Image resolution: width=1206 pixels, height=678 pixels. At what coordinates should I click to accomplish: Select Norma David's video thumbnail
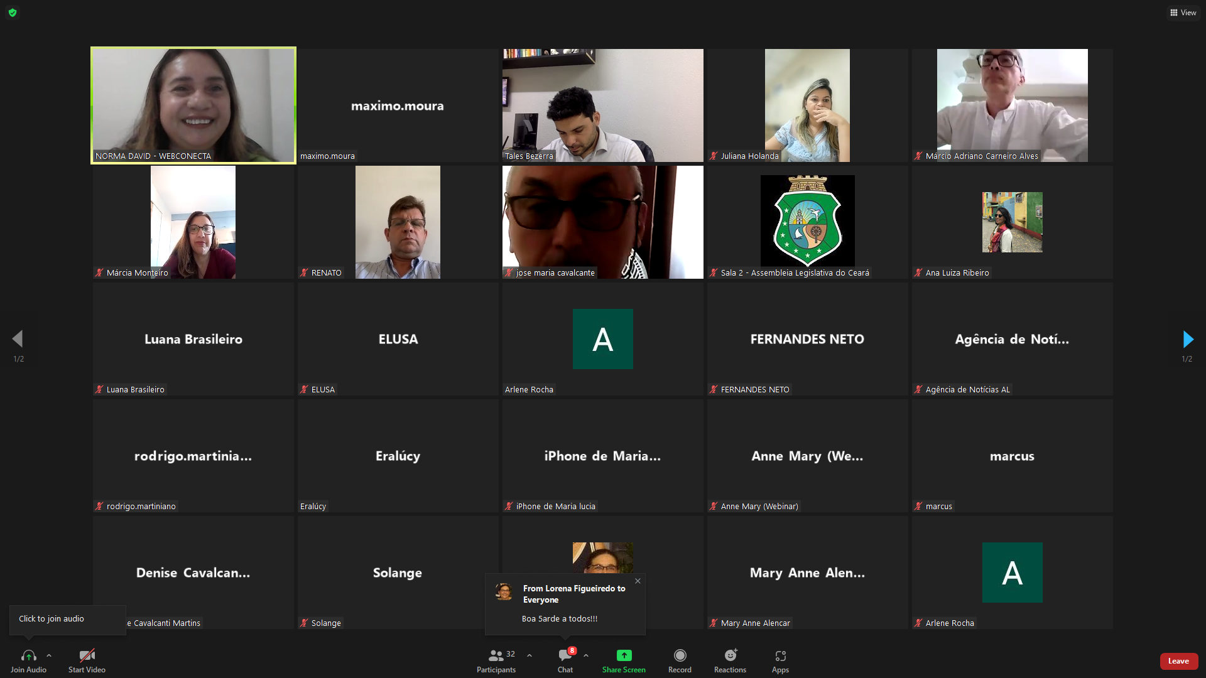193,105
